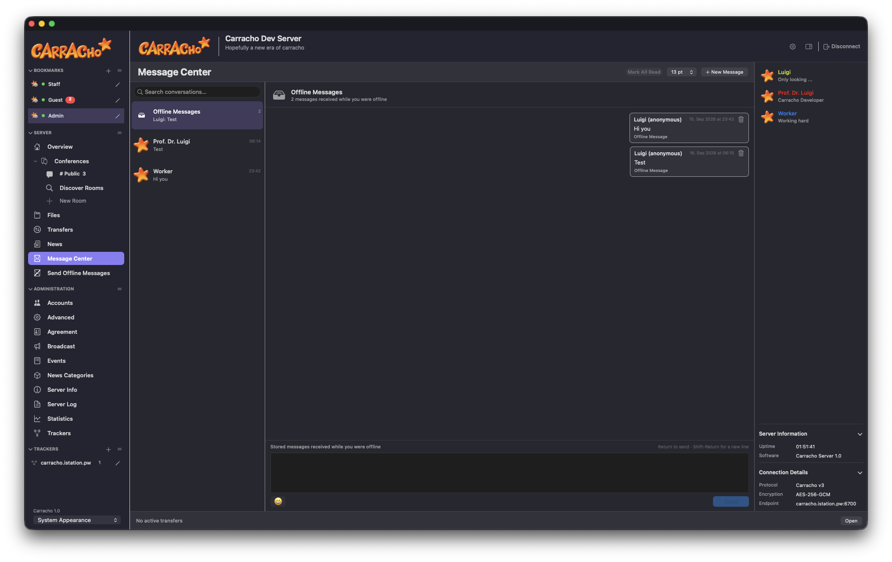Screen dimensions: 892x562
Task: Open the Trackers section options menu
Action: pyautogui.click(x=119, y=449)
